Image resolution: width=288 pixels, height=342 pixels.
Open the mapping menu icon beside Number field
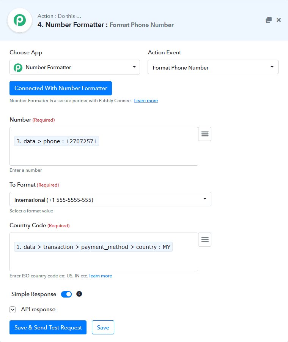205,134
